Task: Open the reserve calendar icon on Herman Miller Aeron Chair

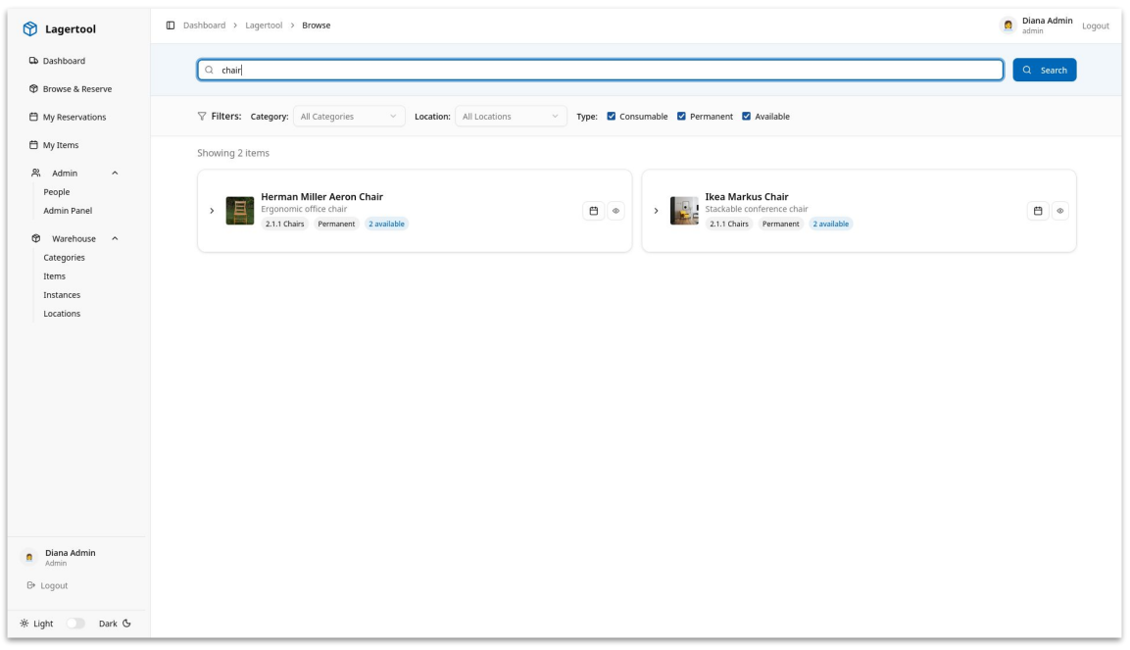Action: pyautogui.click(x=592, y=209)
